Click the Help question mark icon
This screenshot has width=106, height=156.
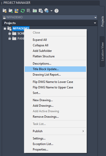coord(56,11)
